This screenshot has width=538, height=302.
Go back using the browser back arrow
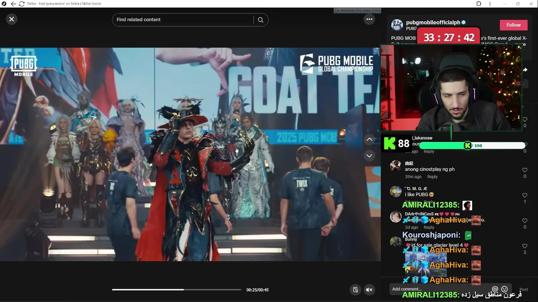click(x=13, y=4)
